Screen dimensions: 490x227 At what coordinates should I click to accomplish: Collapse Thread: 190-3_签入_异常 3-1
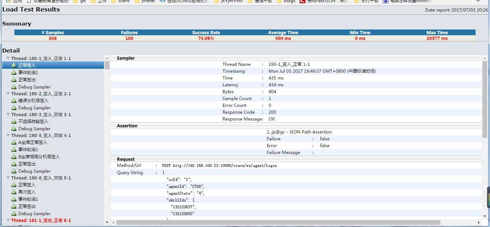point(8,114)
